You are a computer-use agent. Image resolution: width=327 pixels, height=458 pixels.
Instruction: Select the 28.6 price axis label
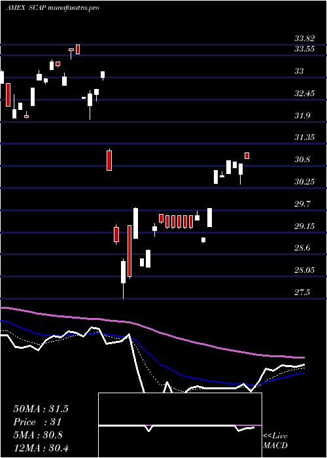pyautogui.click(x=302, y=248)
